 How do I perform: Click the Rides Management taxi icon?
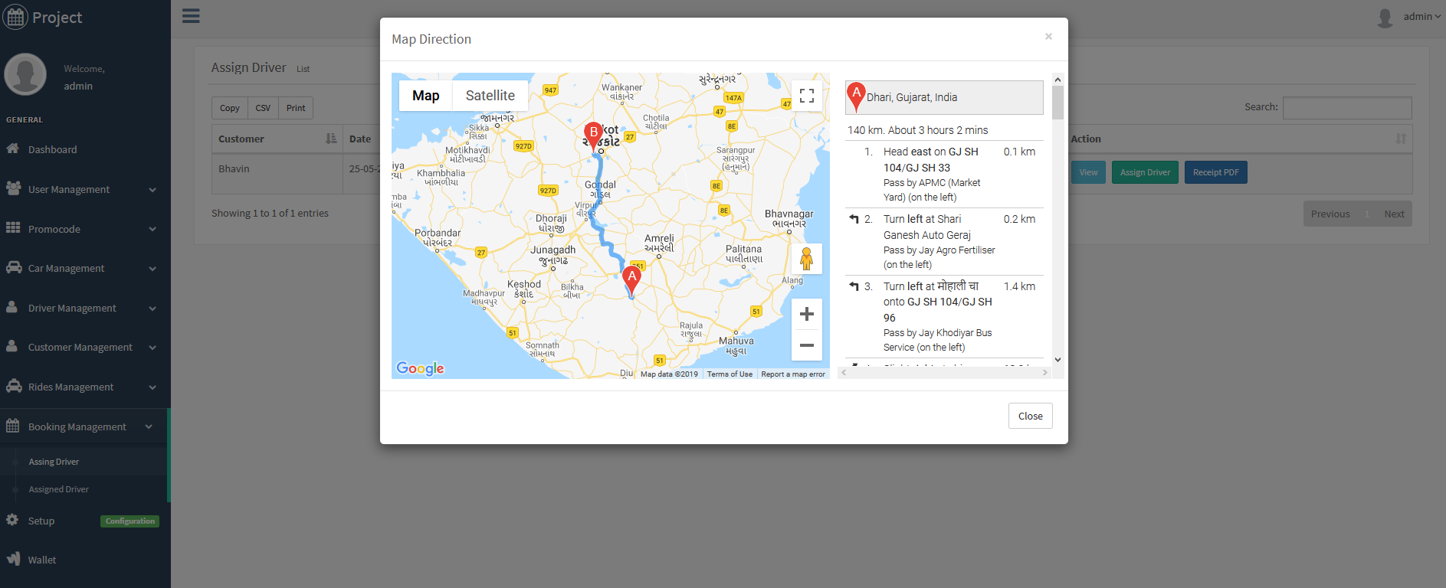[14, 386]
